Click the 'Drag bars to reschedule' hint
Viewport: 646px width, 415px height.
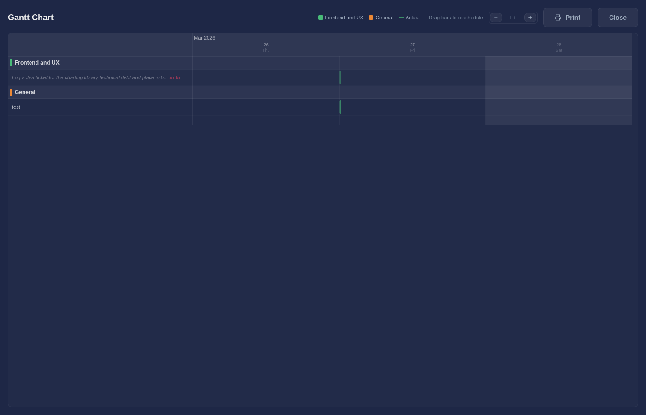coord(456,18)
